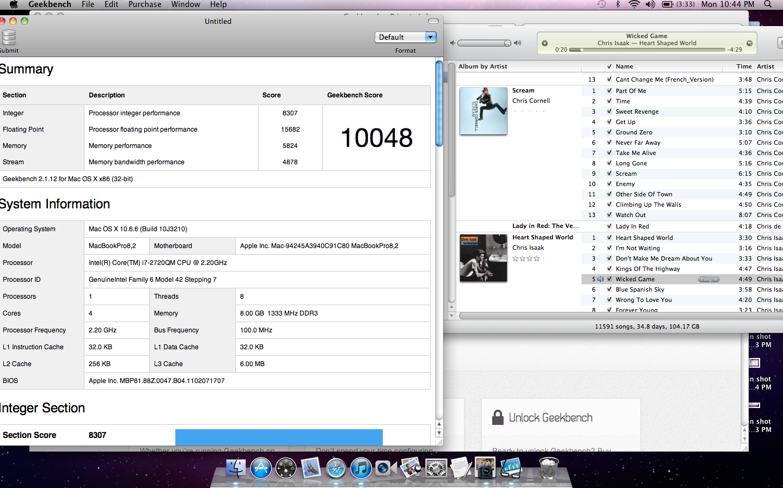Viewport: 783px width, 488px height.
Task: Open System Preferences from the Dock
Action: click(436, 467)
